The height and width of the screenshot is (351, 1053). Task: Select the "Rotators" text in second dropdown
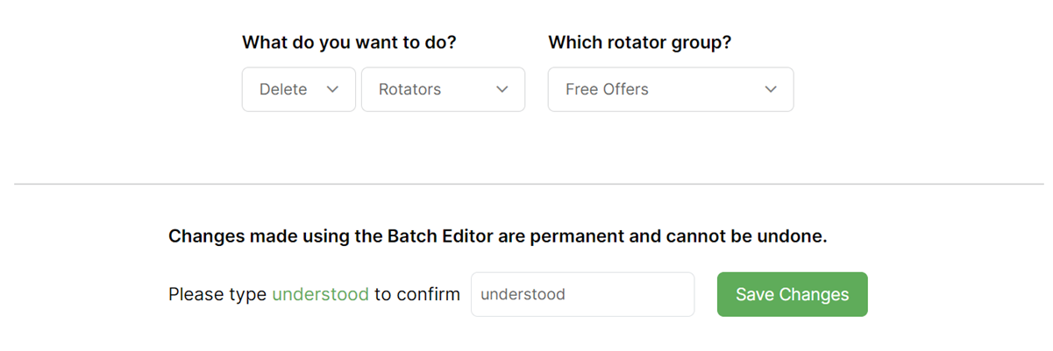coord(409,89)
